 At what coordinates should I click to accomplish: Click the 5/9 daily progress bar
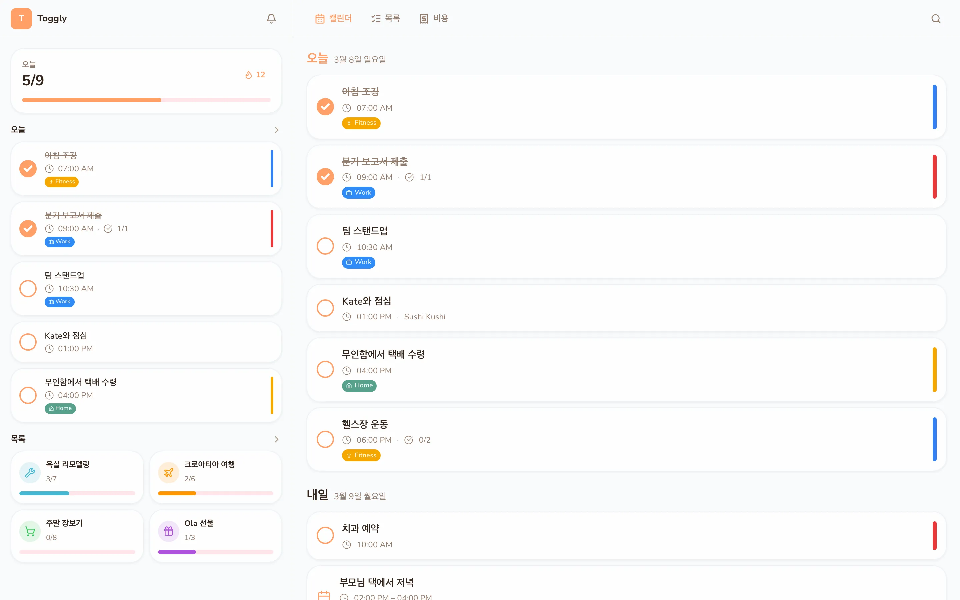(x=146, y=100)
